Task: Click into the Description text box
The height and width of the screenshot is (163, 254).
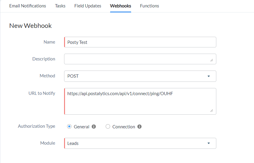Action: (x=140, y=59)
